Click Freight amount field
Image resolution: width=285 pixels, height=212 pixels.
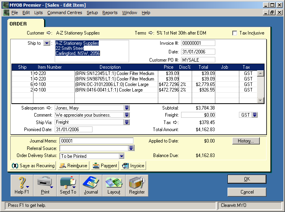pos(198,115)
